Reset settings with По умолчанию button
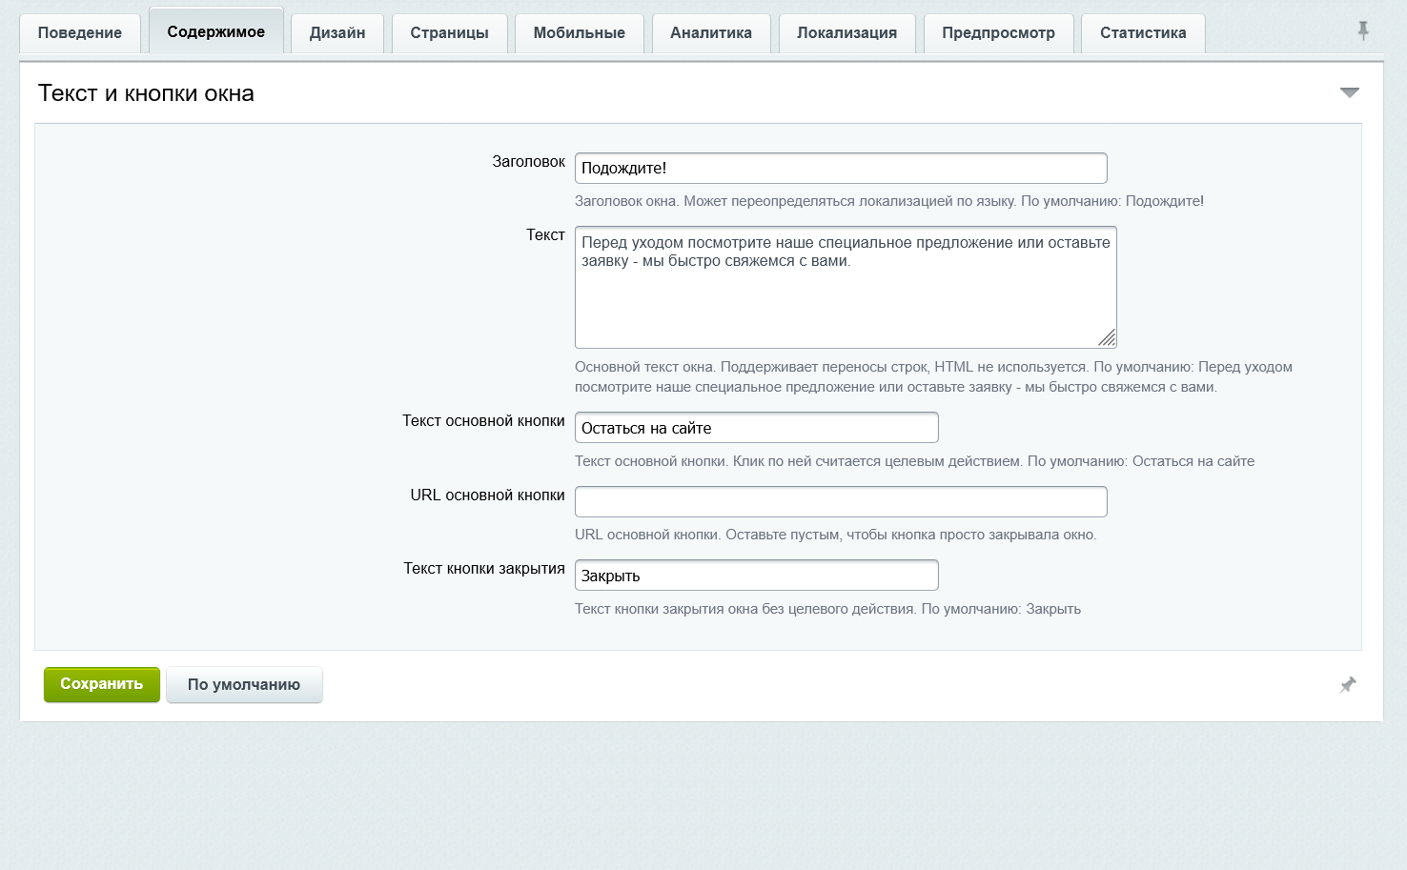The height and width of the screenshot is (870, 1407). tap(244, 684)
